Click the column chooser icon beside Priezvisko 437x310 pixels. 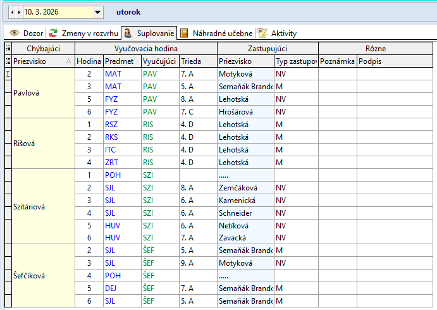tap(8, 61)
